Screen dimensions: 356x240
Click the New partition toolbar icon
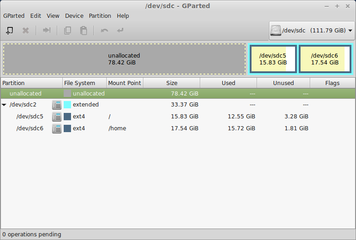[9, 31]
